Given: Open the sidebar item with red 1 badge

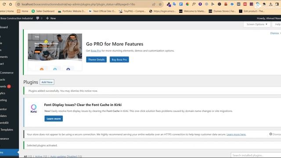Looking at the screenshot, I should (x=5, y=86).
